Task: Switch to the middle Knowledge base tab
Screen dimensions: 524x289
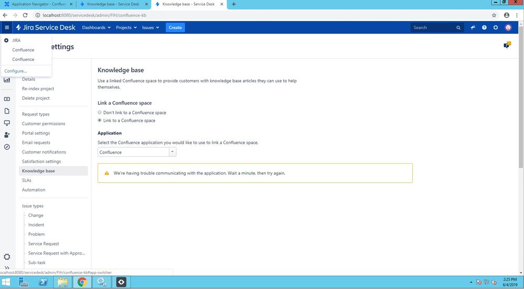Action: (x=113, y=4)
